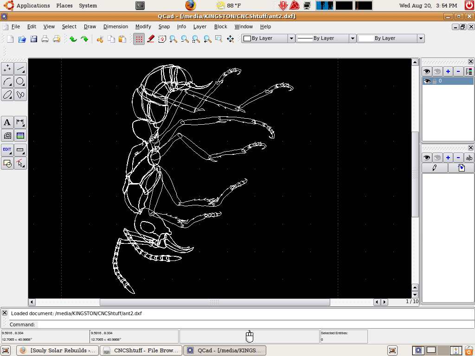Screen dimensions: 475x356
Task: Show all layers with the eye icon
Action: click(x=427, y=71)
